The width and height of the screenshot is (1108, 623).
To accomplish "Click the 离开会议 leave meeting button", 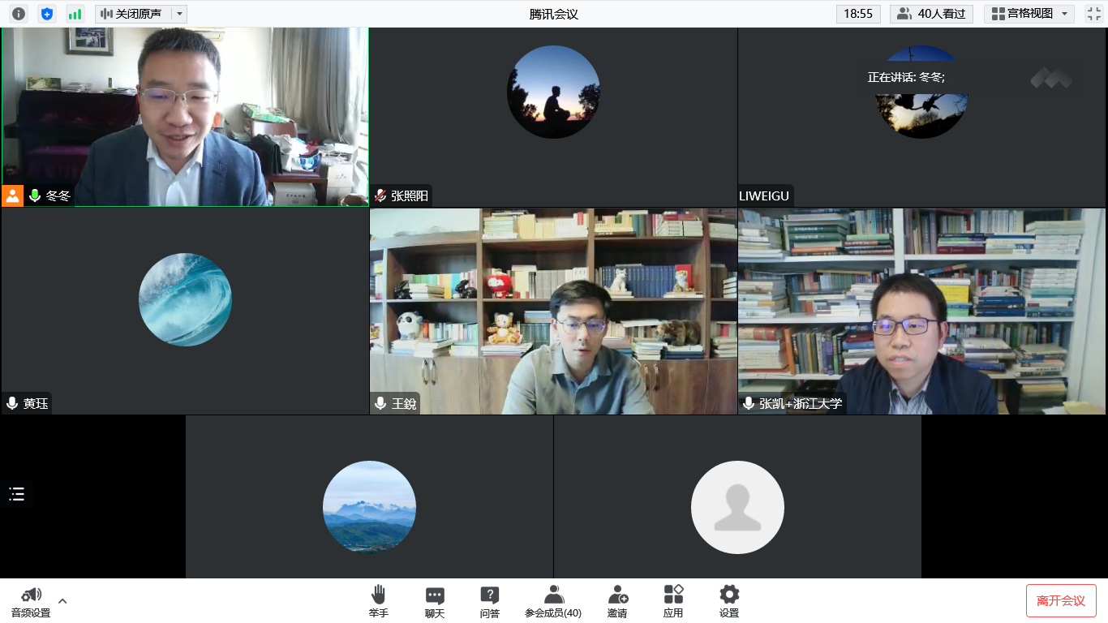I will coord(1061,600).
